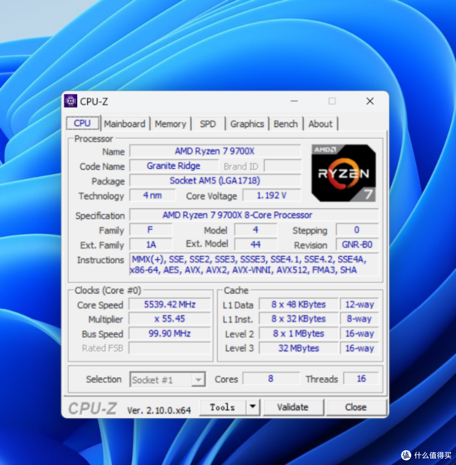Open the SPD tab
456x465 pixels.
pos(208,124)
